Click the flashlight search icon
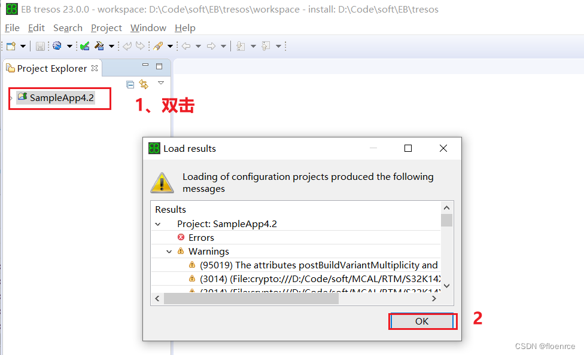 point(158,46)
